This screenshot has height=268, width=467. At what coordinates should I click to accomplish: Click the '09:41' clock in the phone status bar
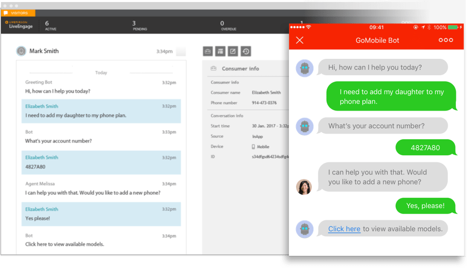pyautogui.click(x=376, y=27)
